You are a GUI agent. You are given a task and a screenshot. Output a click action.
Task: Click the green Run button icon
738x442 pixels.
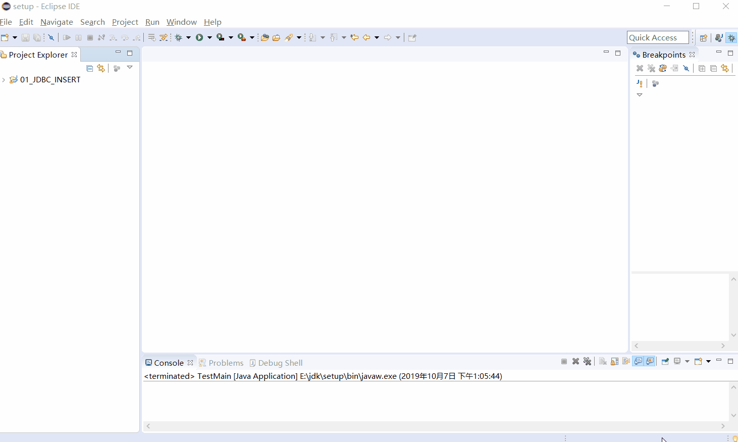(x=199, y=37)
